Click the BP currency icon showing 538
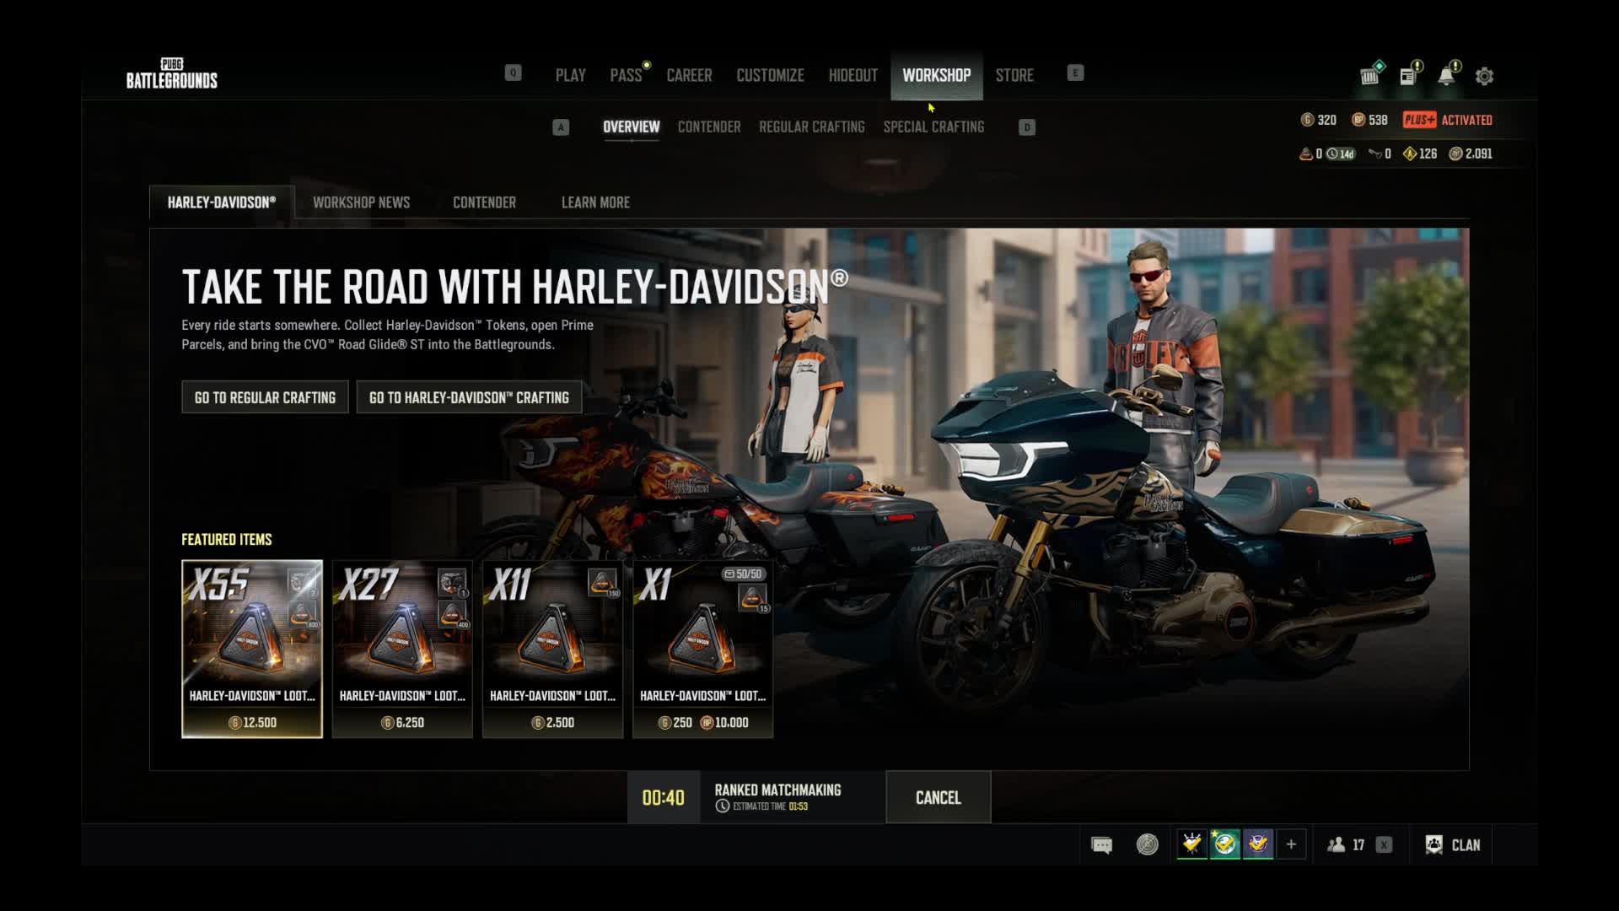Viewport: 1619px width, 911px height. click(x=1358, y=120)
